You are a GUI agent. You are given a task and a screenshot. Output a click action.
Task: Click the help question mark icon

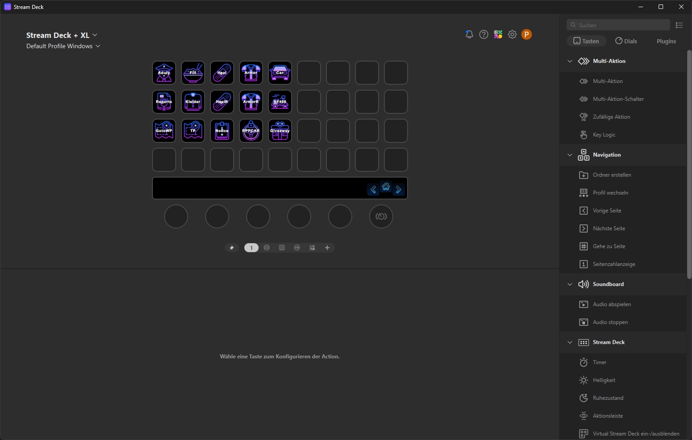coord(484,34)
